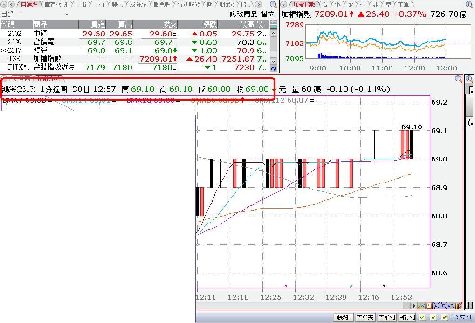Click the 回報列 button
Viewport: 475px width, 323px height.
[406, 317]
